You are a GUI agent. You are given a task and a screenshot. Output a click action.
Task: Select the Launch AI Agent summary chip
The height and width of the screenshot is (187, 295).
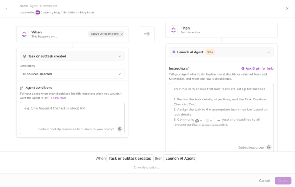pyautogui.click(x=180, y=158)
